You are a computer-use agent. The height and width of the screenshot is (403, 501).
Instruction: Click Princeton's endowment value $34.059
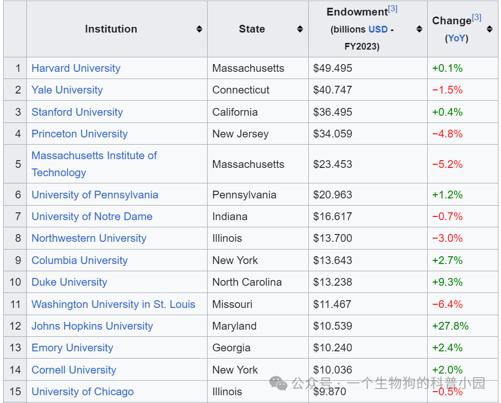(x=333, y=134)
